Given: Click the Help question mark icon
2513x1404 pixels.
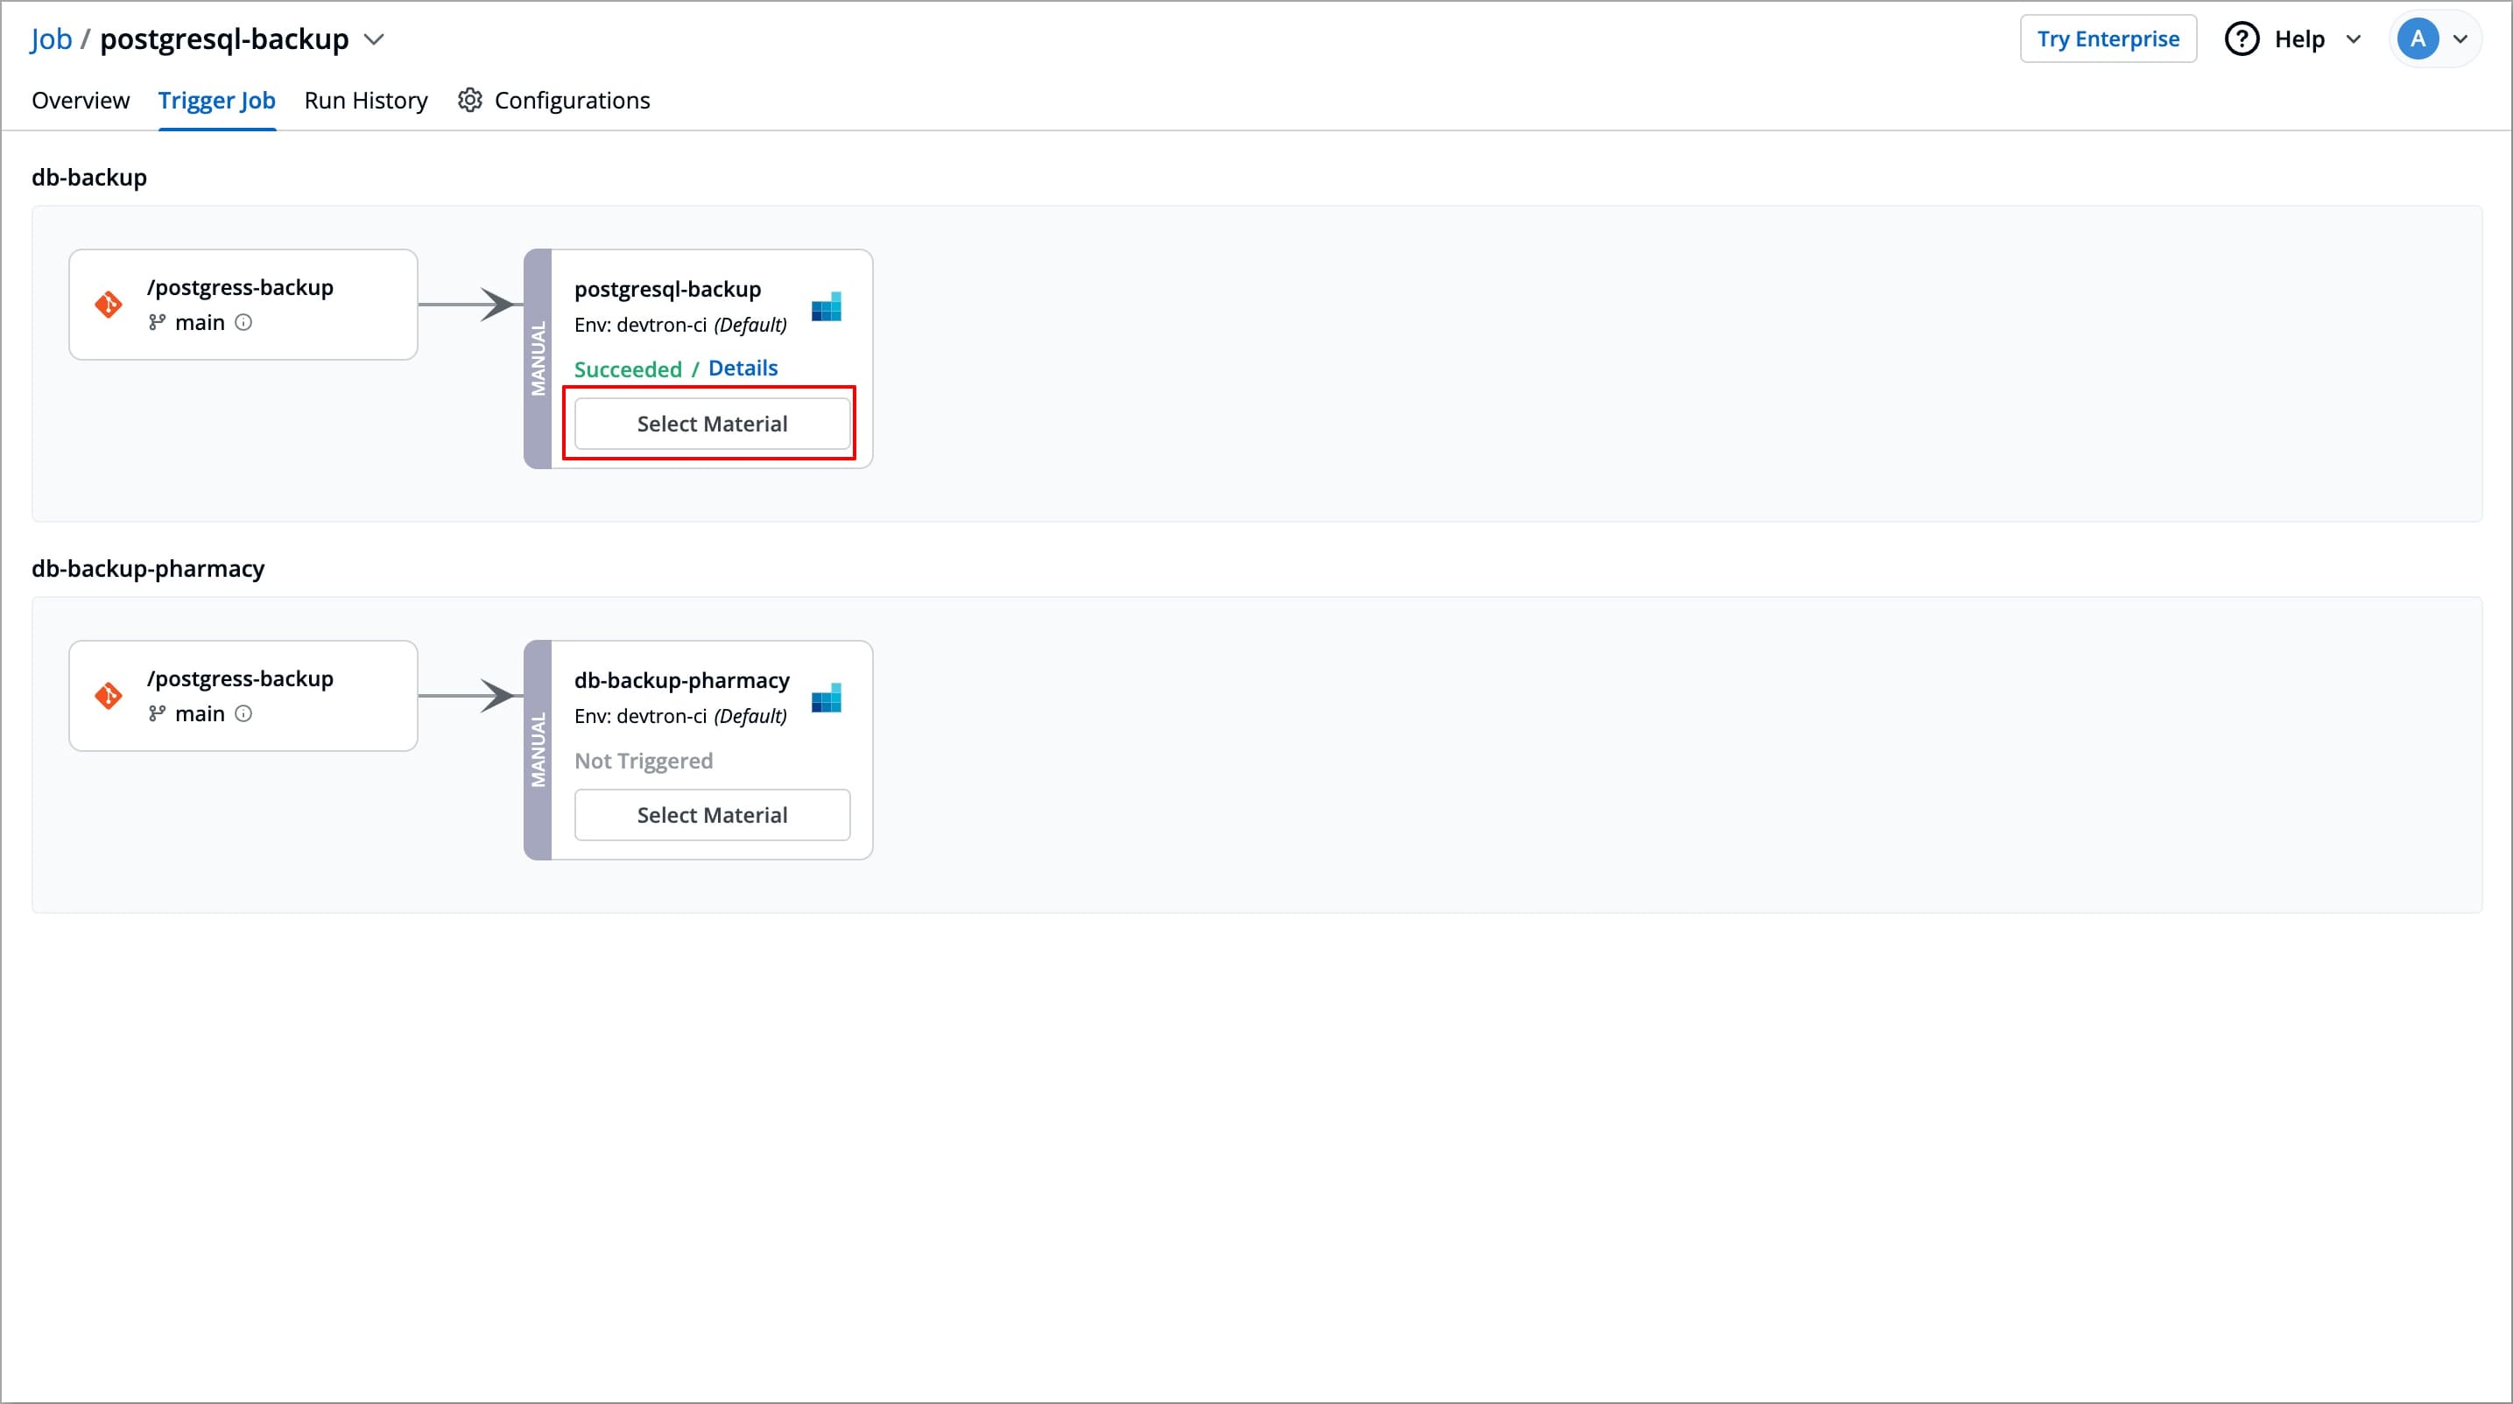Looking at the screenshot, I should (2241, 39).
